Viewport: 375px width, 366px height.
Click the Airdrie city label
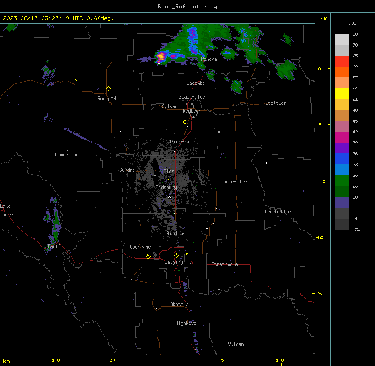coord(176,233)
